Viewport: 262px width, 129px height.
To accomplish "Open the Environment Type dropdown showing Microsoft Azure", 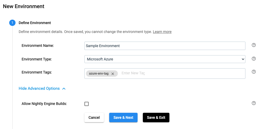I will coord(165,59).
